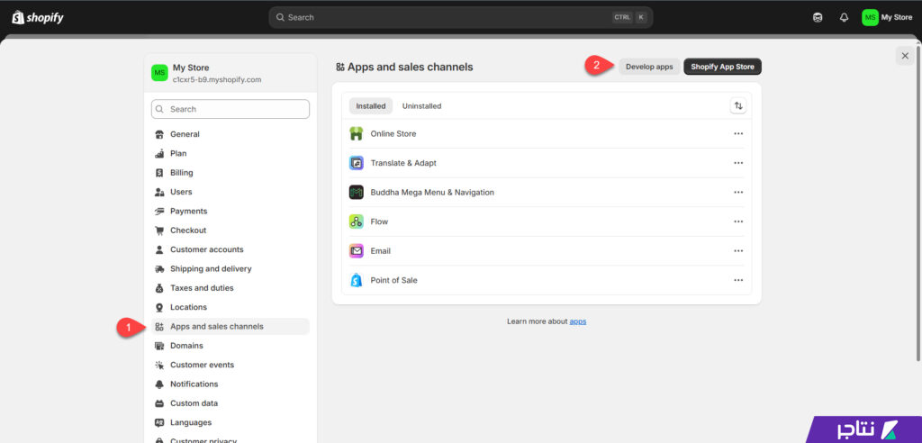Open the Translate & Adapt app icon
The height and width of the screenshot is (443, 922).
click(357, 163)
